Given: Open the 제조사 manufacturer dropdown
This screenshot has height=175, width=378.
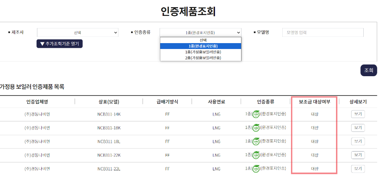Looking at the screenshot, I should tap(78, 33).
